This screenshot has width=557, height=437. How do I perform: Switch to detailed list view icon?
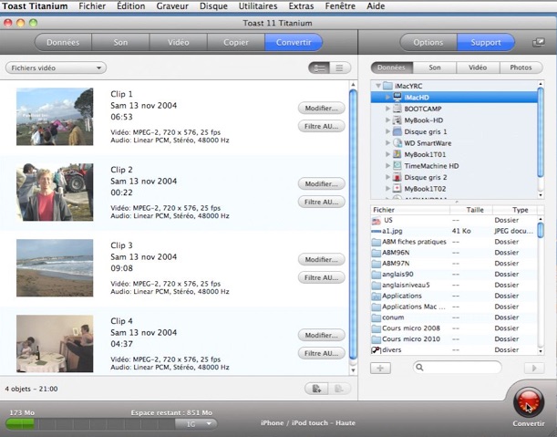[x=319, y=68]
